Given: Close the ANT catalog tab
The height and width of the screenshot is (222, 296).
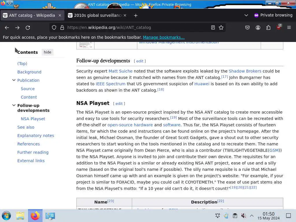Looking at the screenshot, I should click(x=60, y=15).
